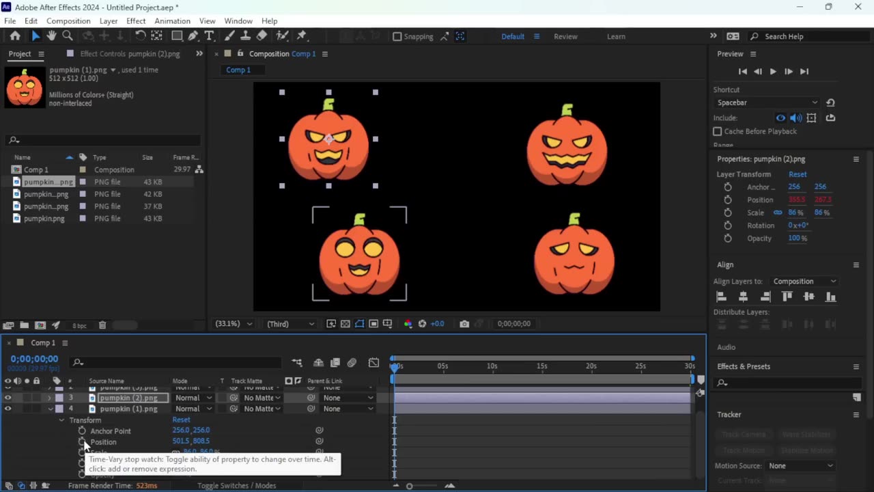Click the frame blending icon in timeline

(335, 363)
